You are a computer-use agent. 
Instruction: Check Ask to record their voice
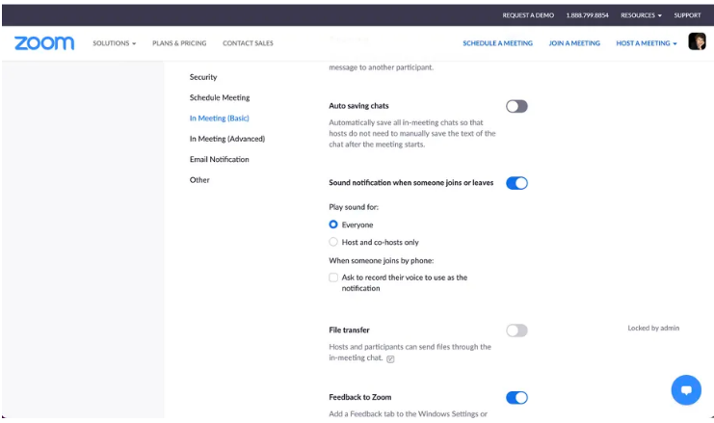(x=333, y=278)
